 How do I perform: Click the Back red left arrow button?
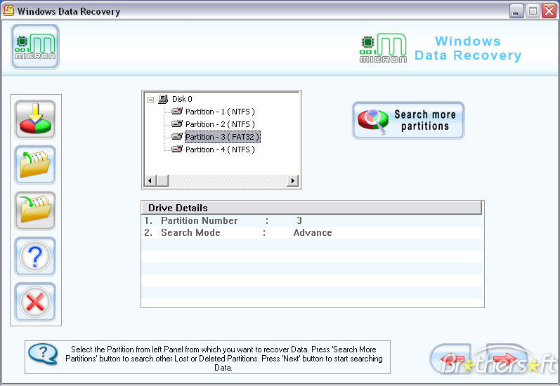[450, 359]
